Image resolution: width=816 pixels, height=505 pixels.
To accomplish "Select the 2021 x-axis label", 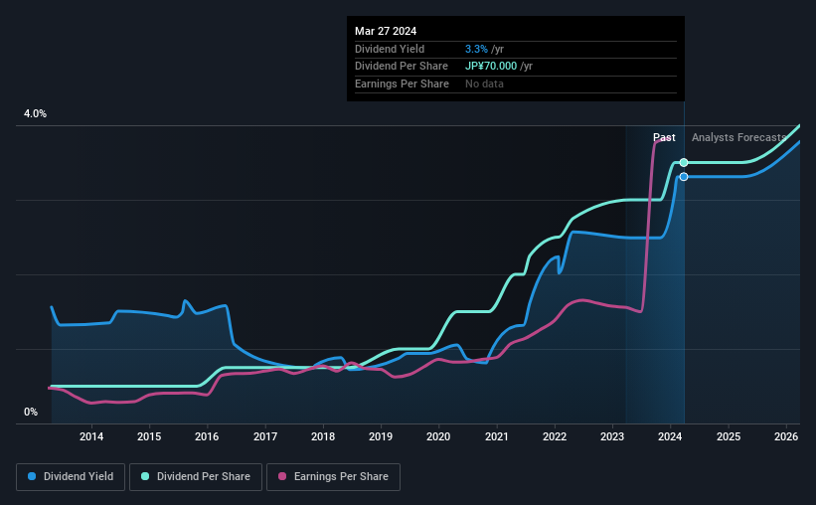I will tap(497, 436).
